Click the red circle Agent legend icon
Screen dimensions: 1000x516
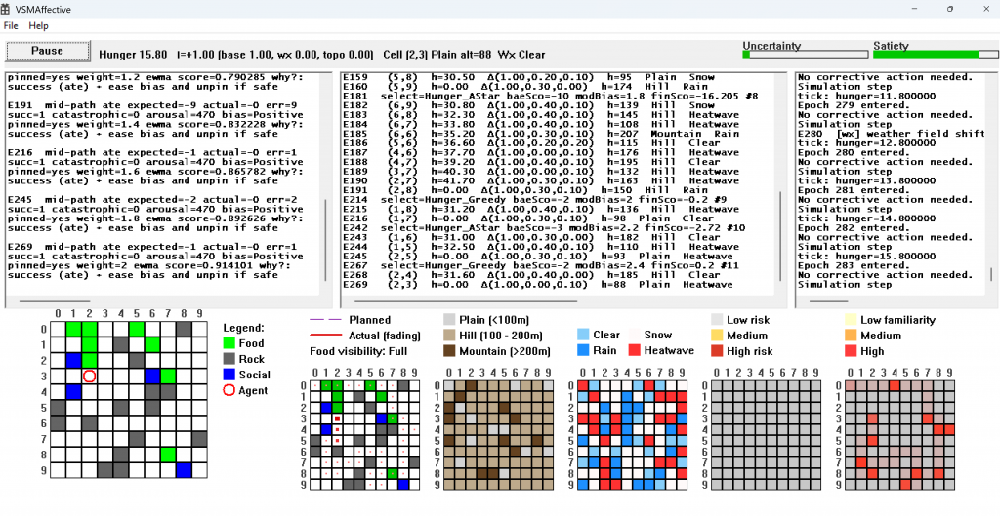230,390
